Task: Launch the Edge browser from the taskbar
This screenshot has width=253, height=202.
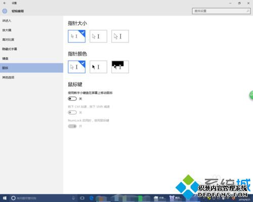Action: click(x=91, y=198)
